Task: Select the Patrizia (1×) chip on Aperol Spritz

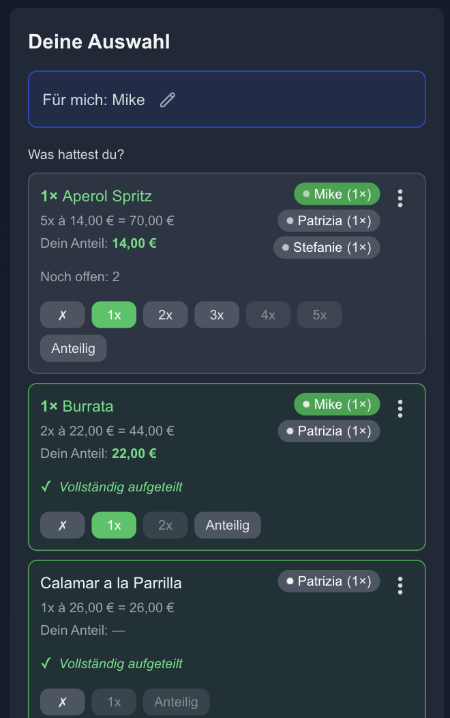Action: click(x=329, y=221)
